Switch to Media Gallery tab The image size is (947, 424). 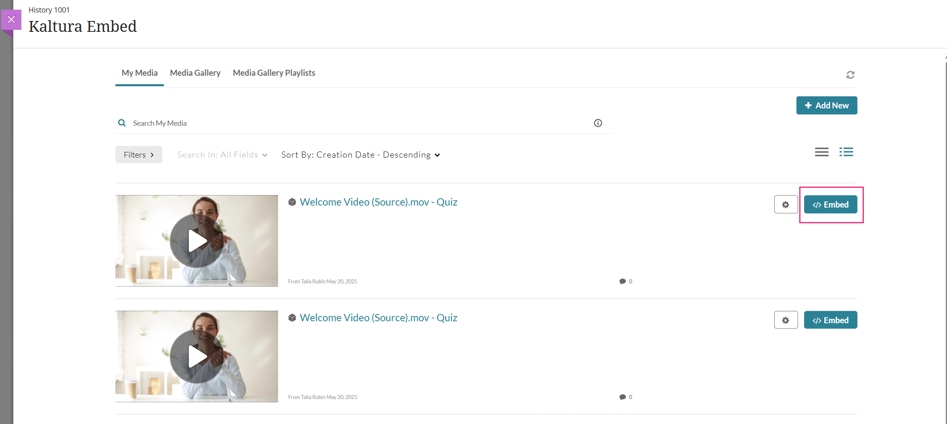[x=195, y=73]
